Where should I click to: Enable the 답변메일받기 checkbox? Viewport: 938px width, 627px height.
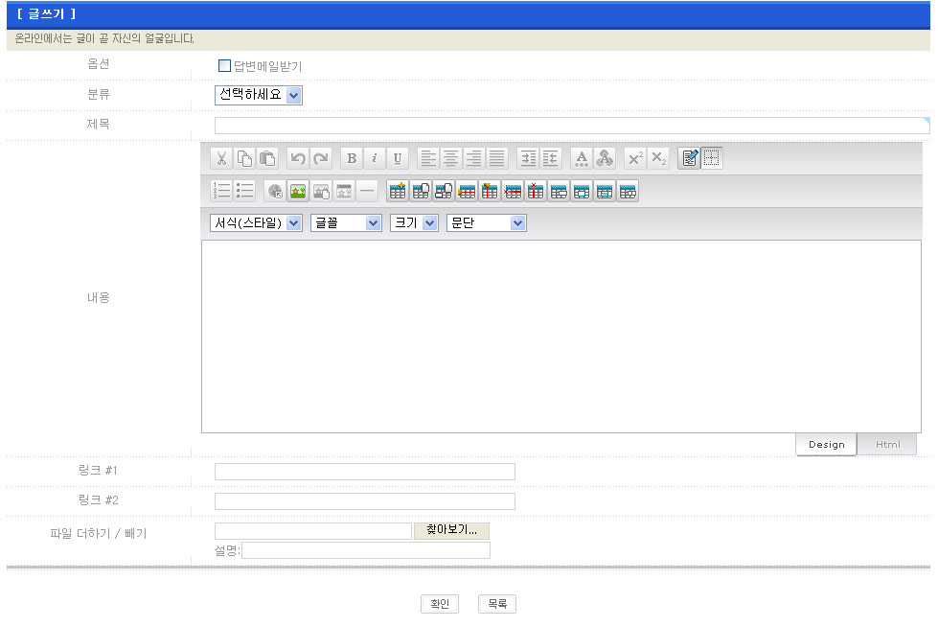tap(224, 66)
